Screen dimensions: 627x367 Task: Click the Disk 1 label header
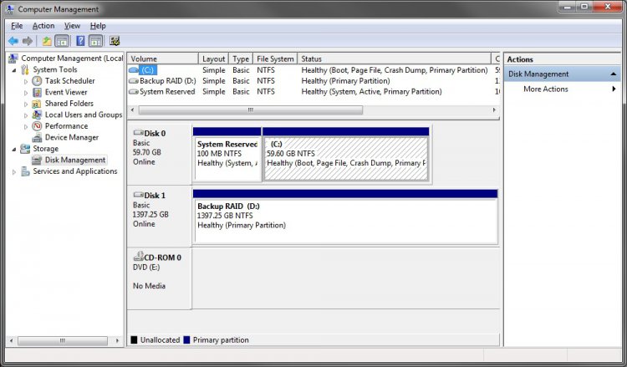click(x=155, y=195)
